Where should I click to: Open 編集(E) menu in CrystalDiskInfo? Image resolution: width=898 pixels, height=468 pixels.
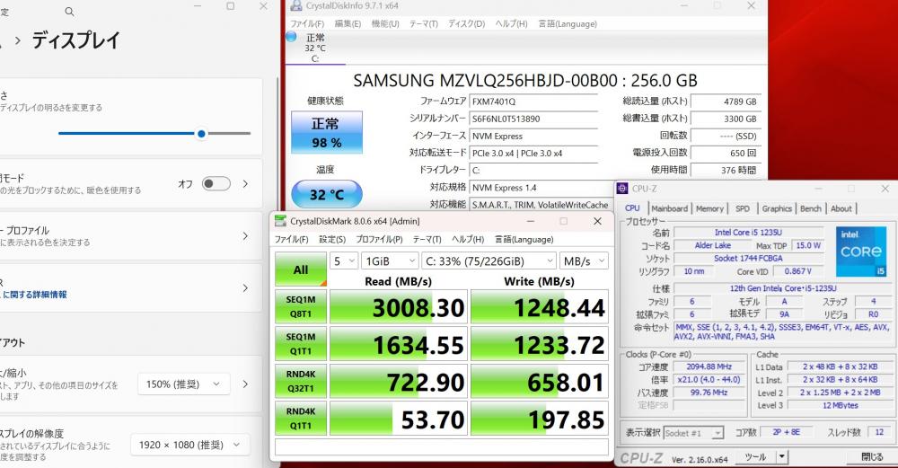tap(348, 24)
